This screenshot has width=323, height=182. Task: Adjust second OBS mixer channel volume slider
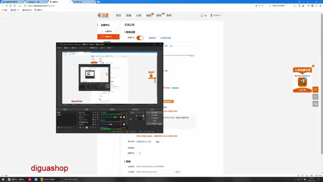pos(110,125)
